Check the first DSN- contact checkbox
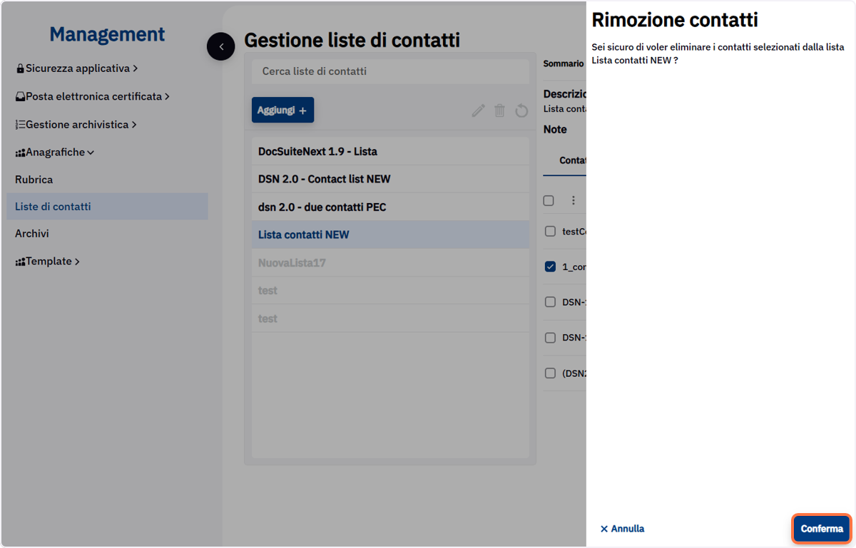The image size is (856, 548). (550, 302)
